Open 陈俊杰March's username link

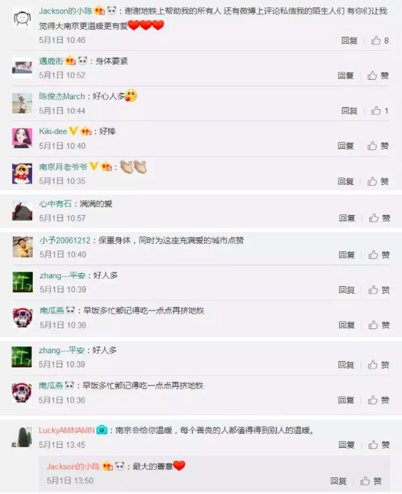[62, 97]
